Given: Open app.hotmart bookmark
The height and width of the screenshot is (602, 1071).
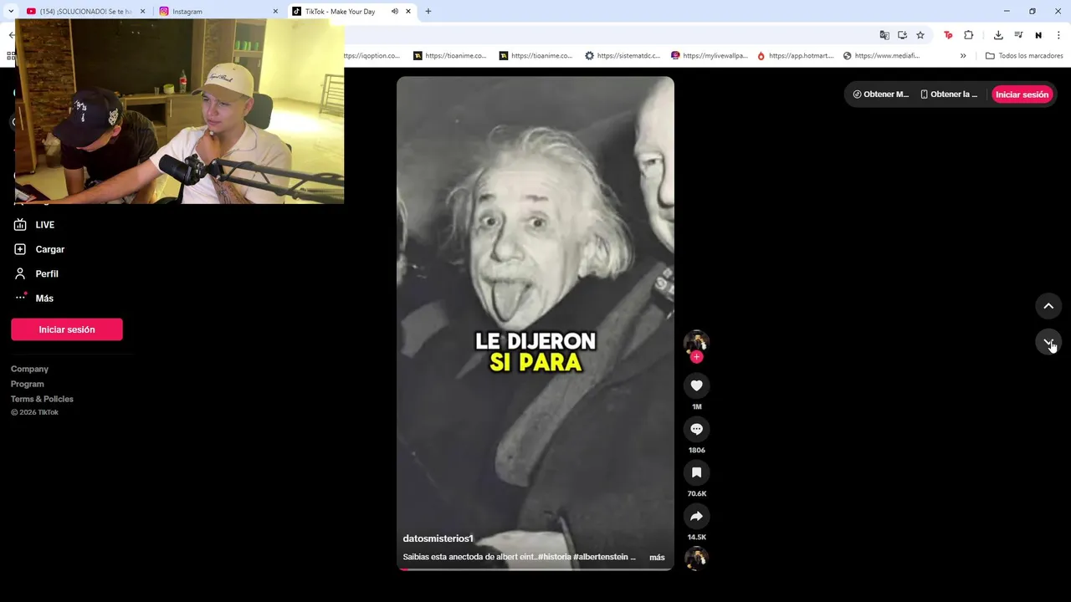Looking at the screenshot, I should [796, 56].
